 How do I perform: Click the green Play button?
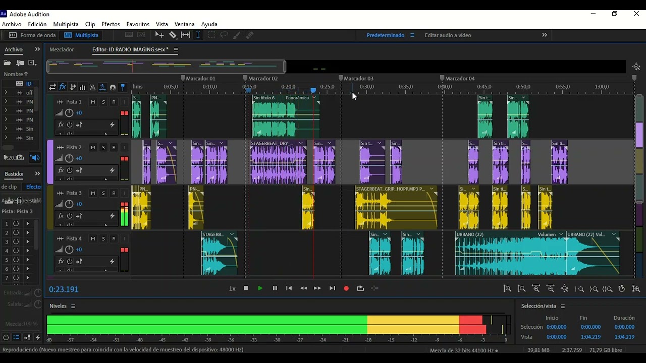coord(260,288)
